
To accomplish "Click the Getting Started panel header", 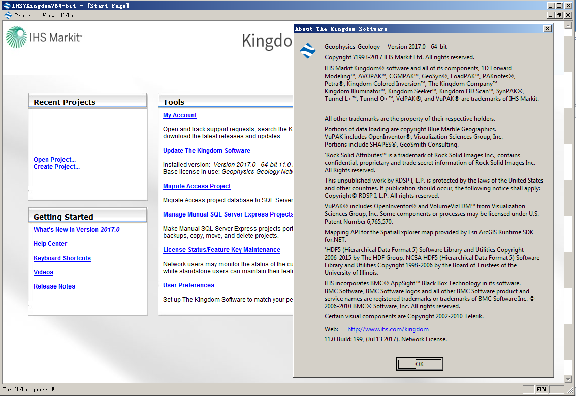I will [x=87, y=216].
